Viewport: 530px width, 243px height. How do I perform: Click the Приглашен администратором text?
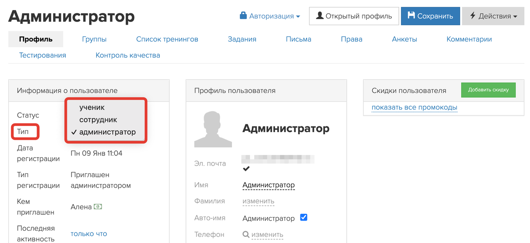tap(101, 180)
